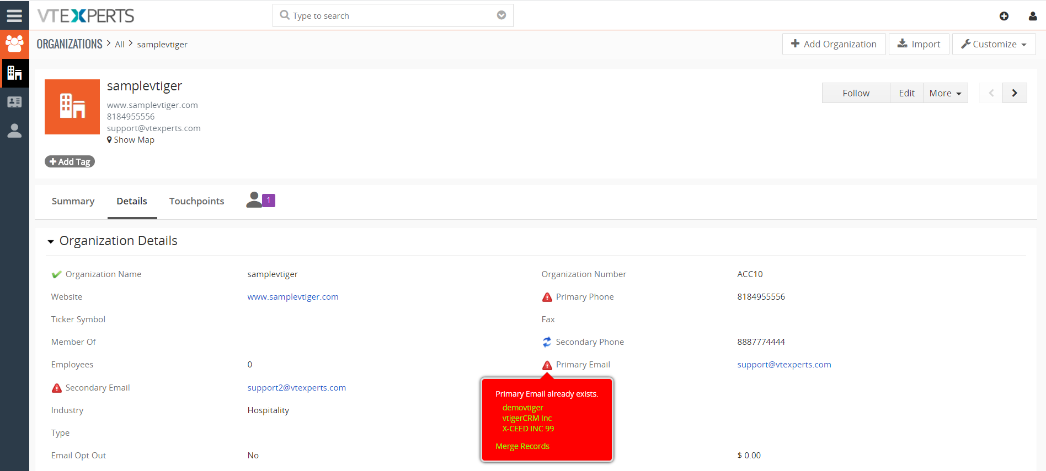Image resolution: width=1046 pixels, height=471 pixels.
Task: Click the warning icon beside Secondary Email
Action: 56,388
